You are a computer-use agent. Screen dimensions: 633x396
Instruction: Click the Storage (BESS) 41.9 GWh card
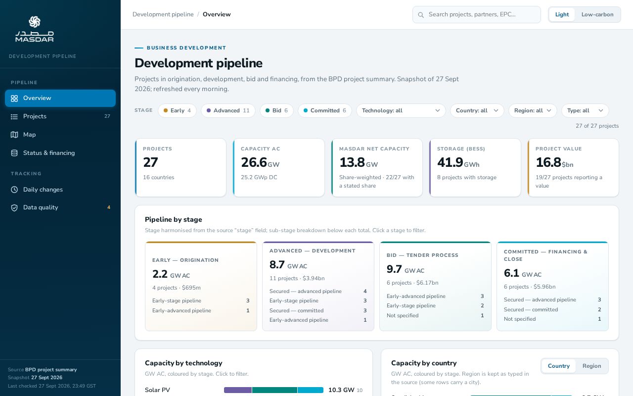(475, 167)
